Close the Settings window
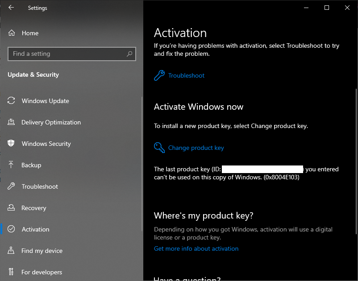 [347, 8]
